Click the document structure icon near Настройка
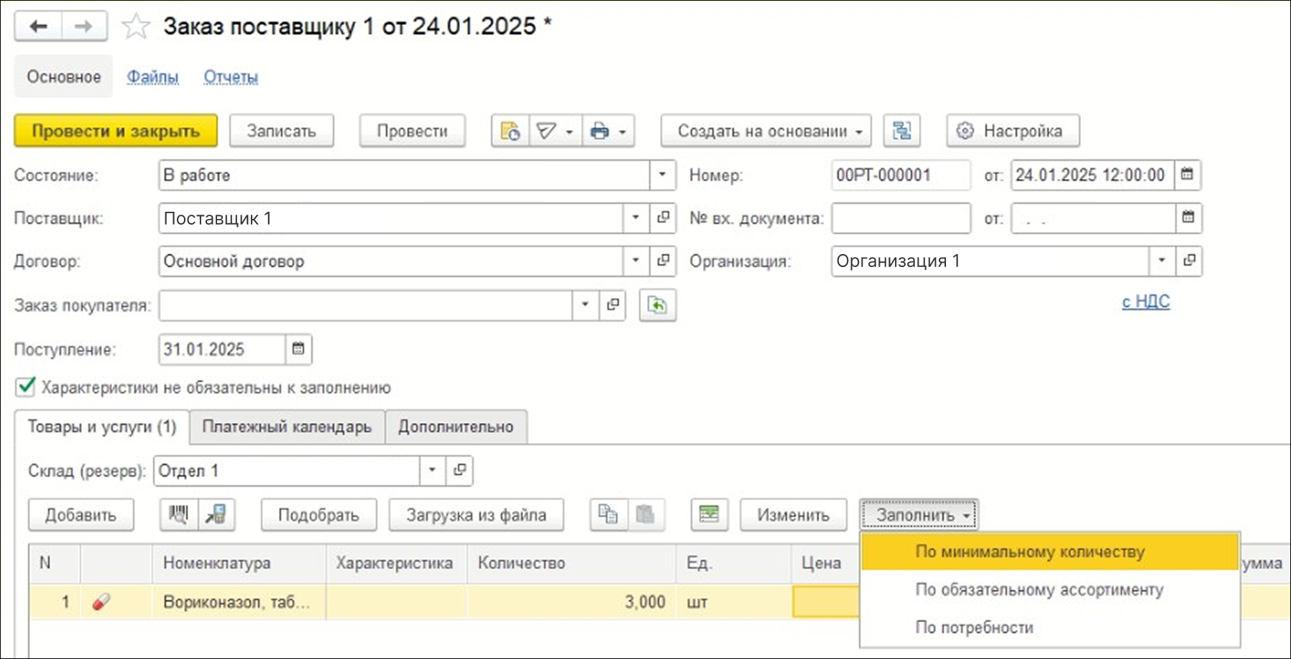This screenshot has height=659, width=1291. coord(901,131)
